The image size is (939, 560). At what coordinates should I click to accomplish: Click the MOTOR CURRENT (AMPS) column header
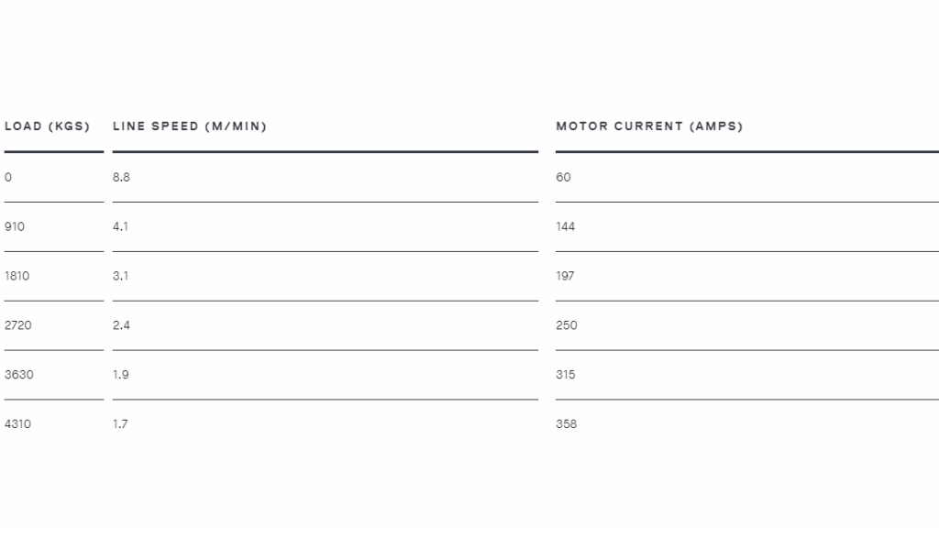tap(650, 126)
